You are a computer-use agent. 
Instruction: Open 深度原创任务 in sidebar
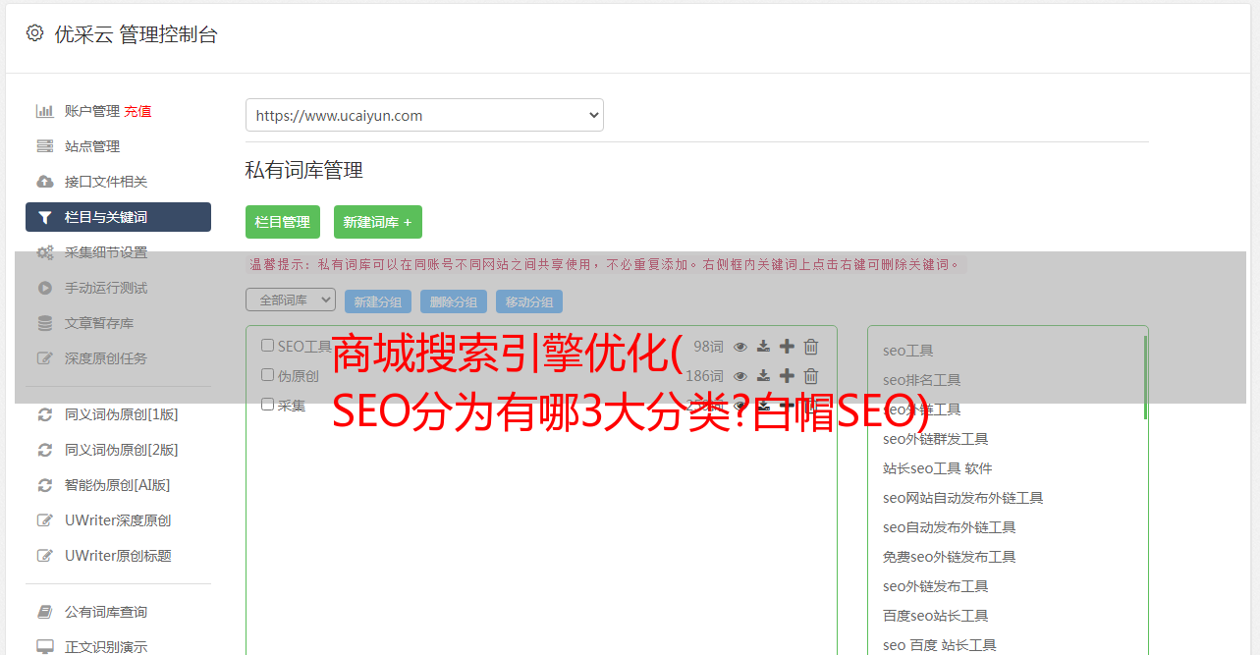[x=106, y=358]
